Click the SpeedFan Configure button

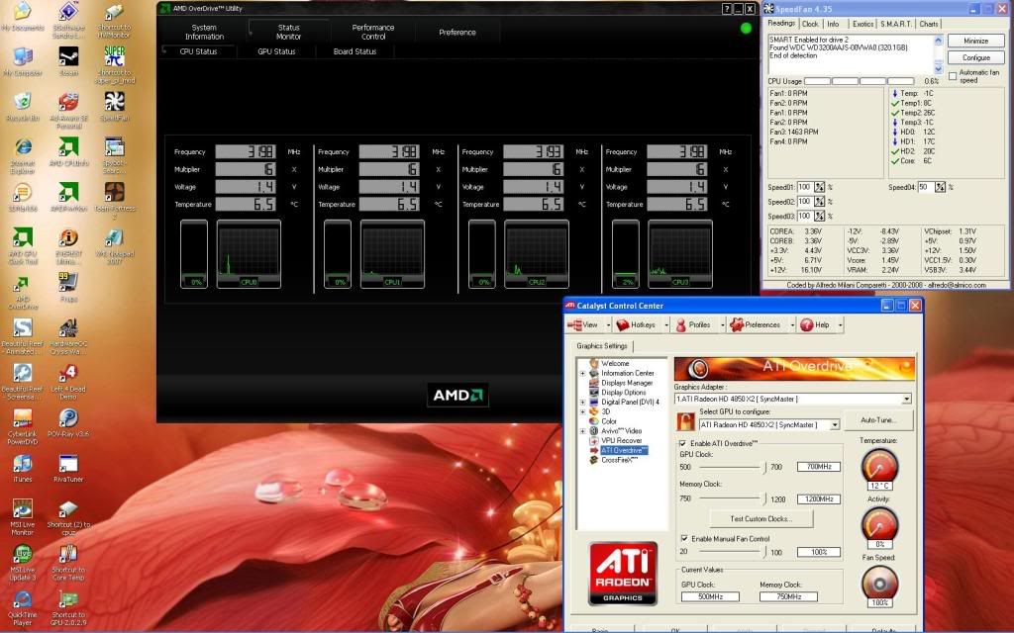975,57
